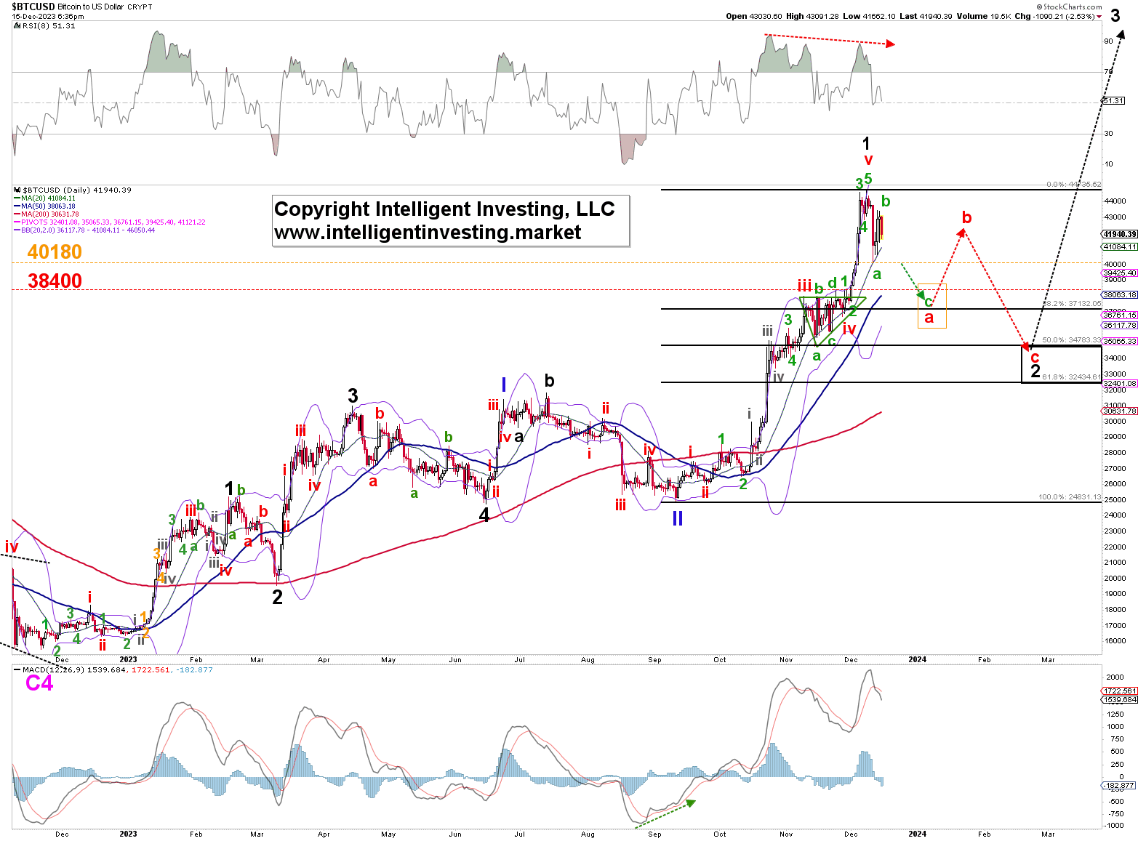Click the magenta C4 wave label
This screenshot has height=841, width=1138.
[39, 683]
